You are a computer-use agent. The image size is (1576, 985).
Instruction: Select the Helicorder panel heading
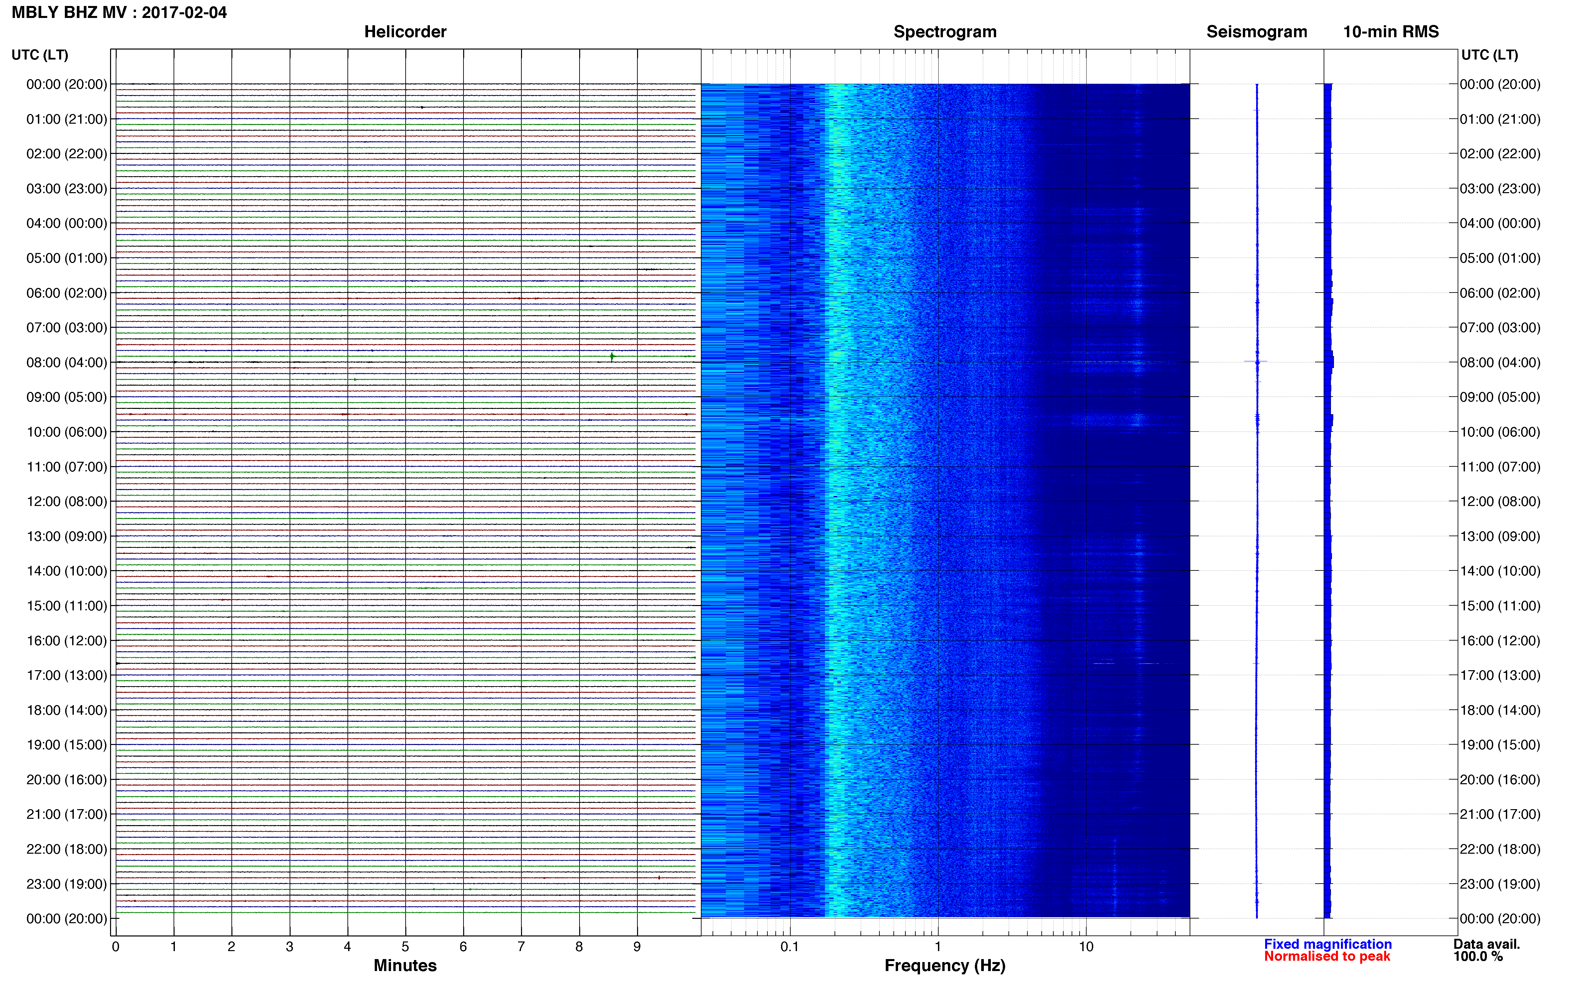point(405,32)
